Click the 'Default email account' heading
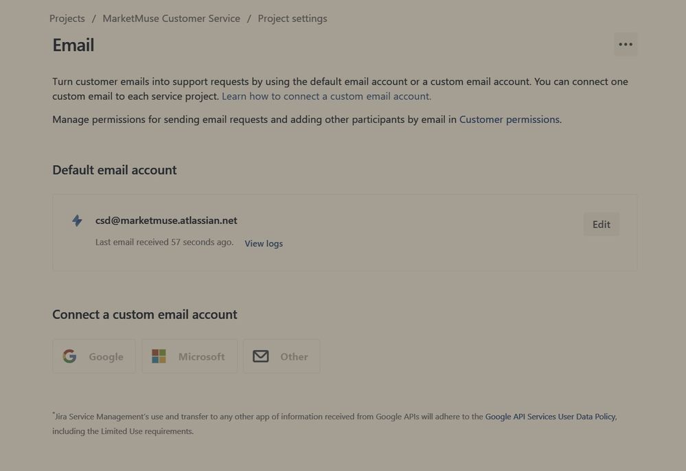 [115, 170]
